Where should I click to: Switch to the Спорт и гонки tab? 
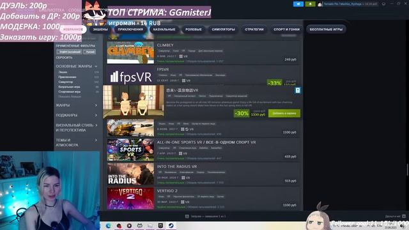pyautogui.click(x=286, y=29)
